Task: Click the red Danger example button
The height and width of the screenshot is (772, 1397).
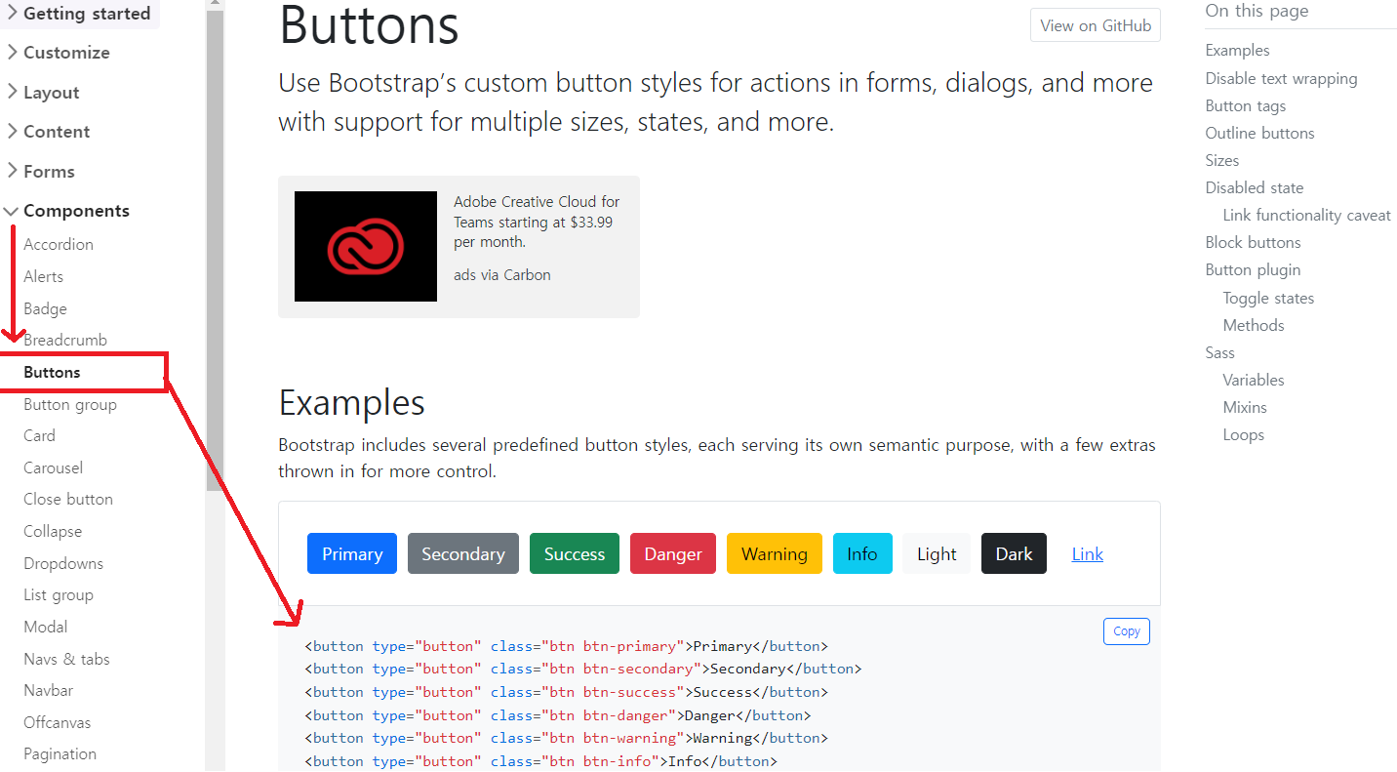Action: (x=673, y=553)
